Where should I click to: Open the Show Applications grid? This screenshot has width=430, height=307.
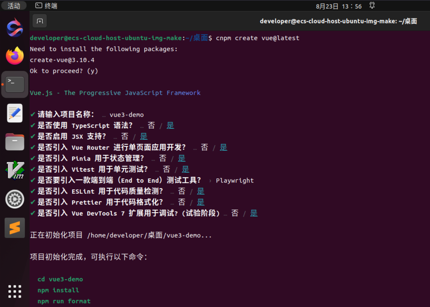point(15,291)
